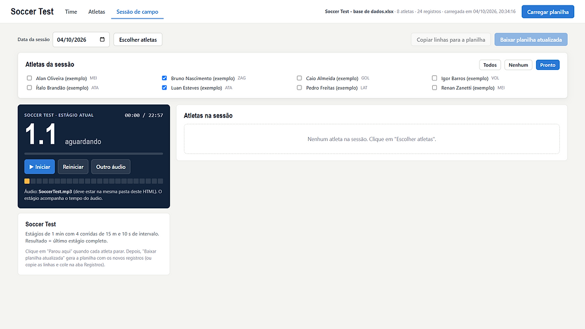Click the Atletas da sessão heading

pos(50,64)
